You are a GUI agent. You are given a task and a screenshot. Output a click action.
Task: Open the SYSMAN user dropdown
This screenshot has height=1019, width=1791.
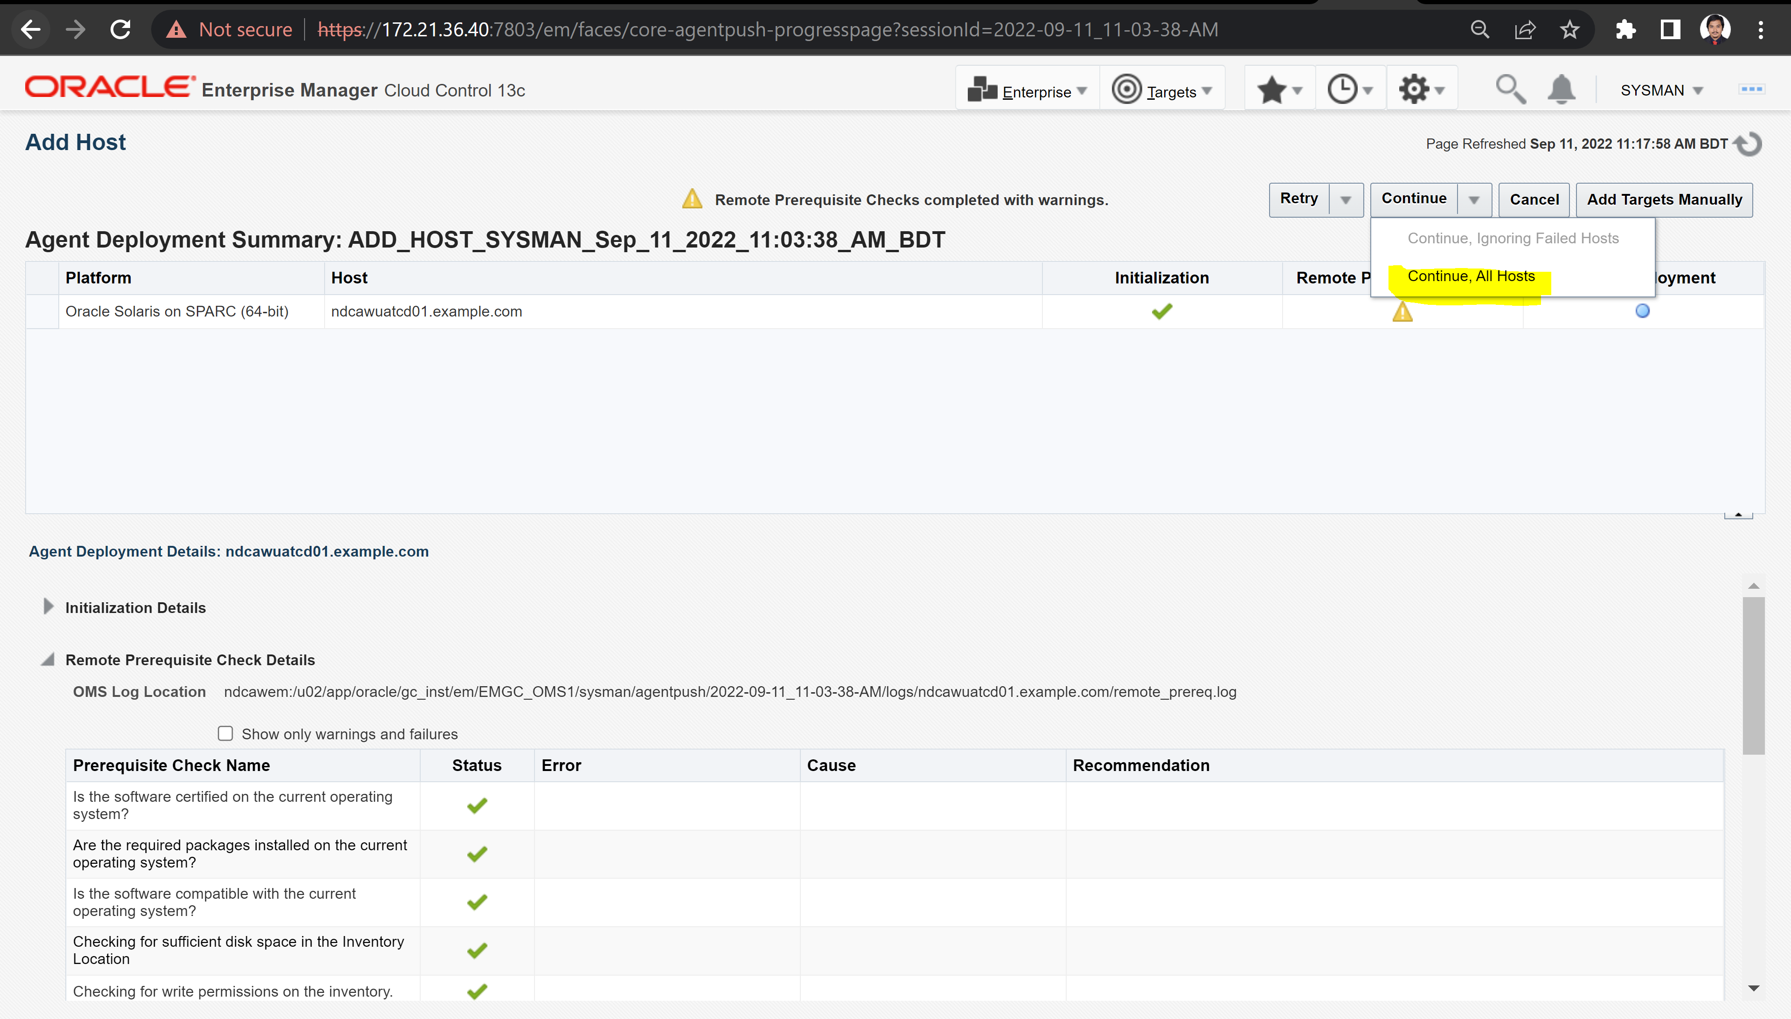click(1661, 90)
